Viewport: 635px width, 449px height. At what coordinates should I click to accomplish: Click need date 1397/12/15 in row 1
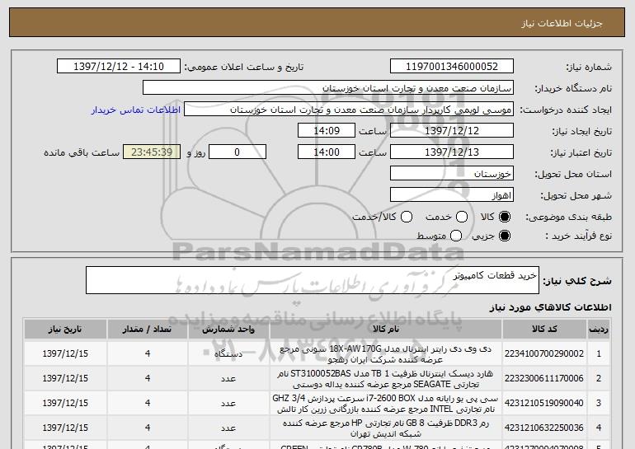tap(65, 354)
